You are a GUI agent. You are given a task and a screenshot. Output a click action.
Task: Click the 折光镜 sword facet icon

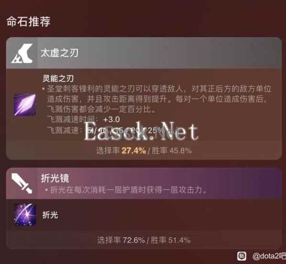coord(22,183)
